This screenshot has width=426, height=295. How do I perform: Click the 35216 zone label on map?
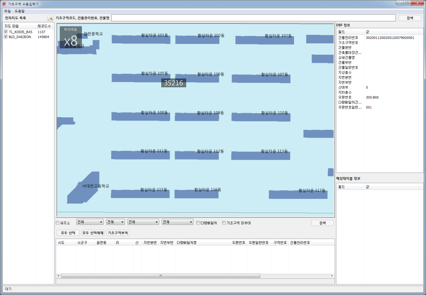tap(173, 83)
